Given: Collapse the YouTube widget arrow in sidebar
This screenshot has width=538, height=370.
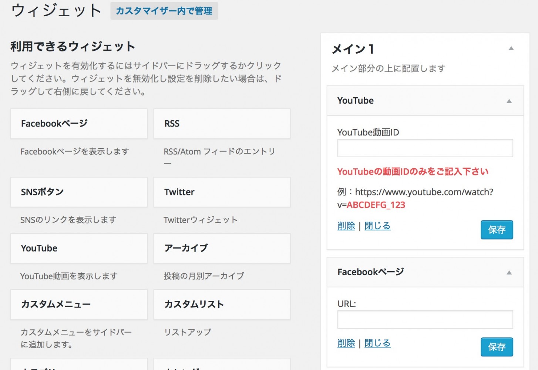Looking at the screenshot, I should (509, 101).
